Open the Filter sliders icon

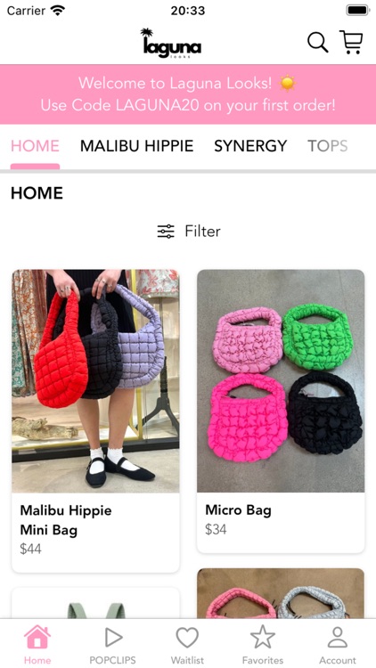(x=166, y=232)
